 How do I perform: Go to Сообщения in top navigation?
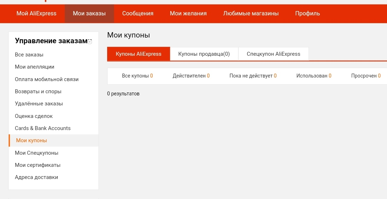138,14
